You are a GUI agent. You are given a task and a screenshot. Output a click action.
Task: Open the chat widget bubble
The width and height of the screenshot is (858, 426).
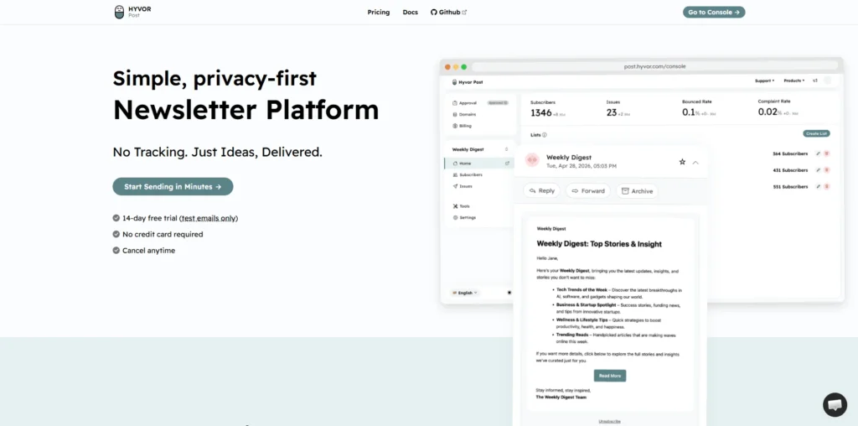point(835,405)
